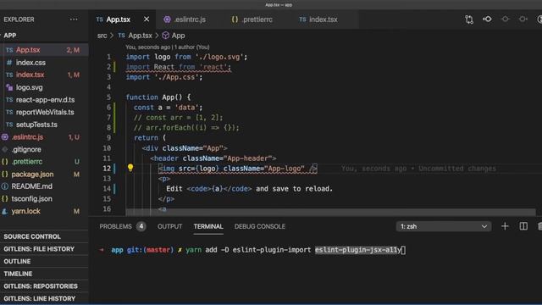Open README.md file
Screen dimensions: 542x305
coord(44,186)
